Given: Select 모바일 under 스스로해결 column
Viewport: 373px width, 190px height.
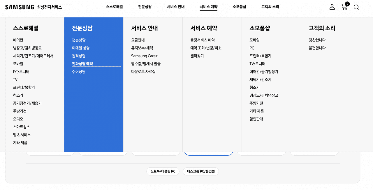Looking at the screenshot, I should pos(18,64).
